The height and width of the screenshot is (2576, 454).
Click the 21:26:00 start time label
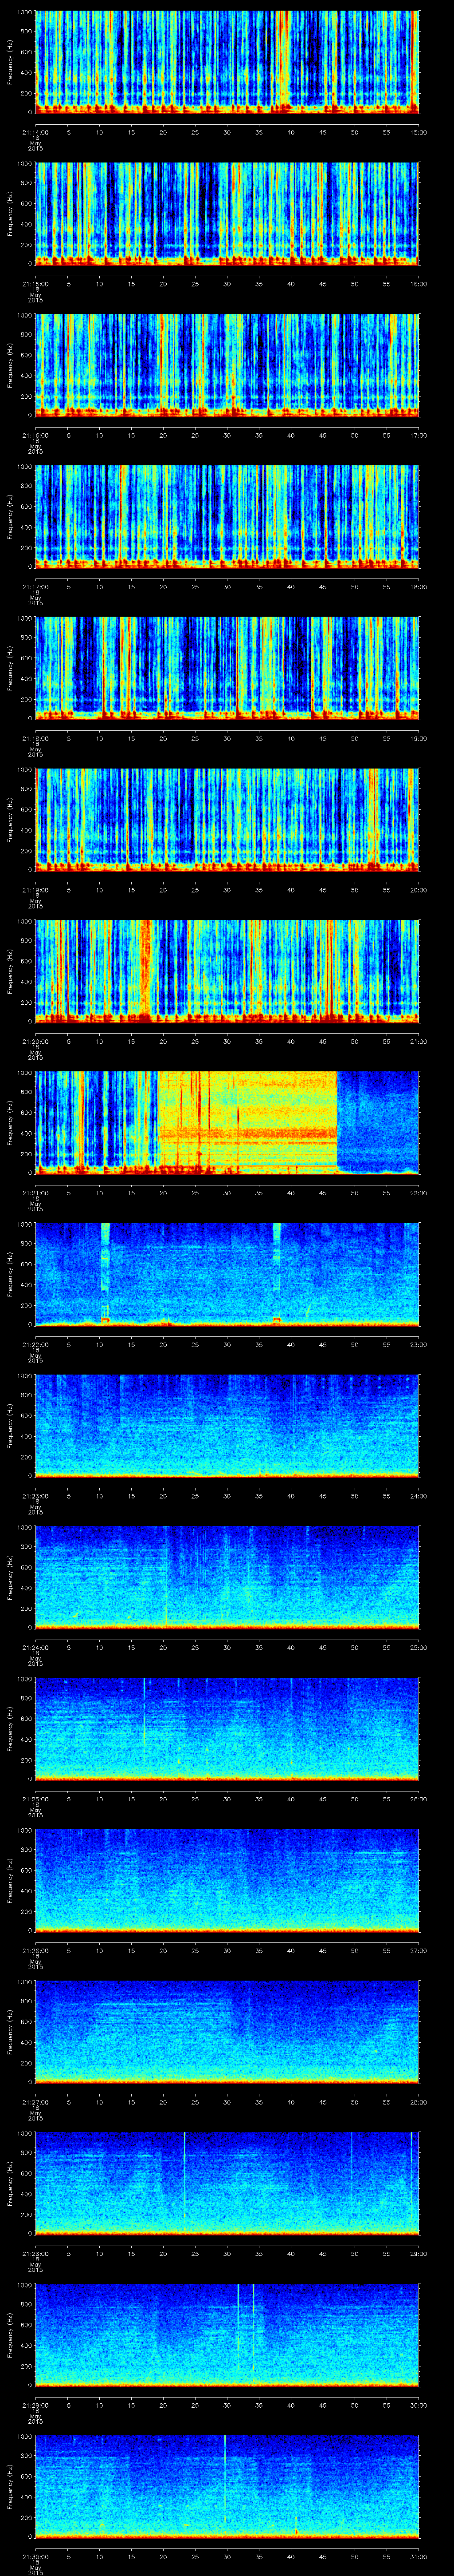(x=35, y=1950)
